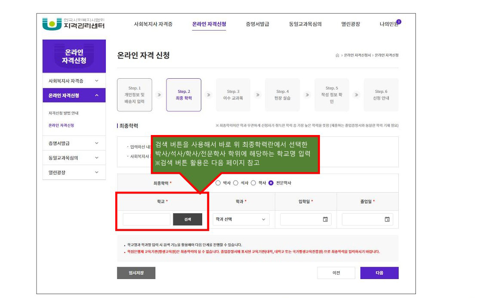Go to Step 5 작성 정보 확인
Screen dimensions: 483x307
tap(332, 95)
